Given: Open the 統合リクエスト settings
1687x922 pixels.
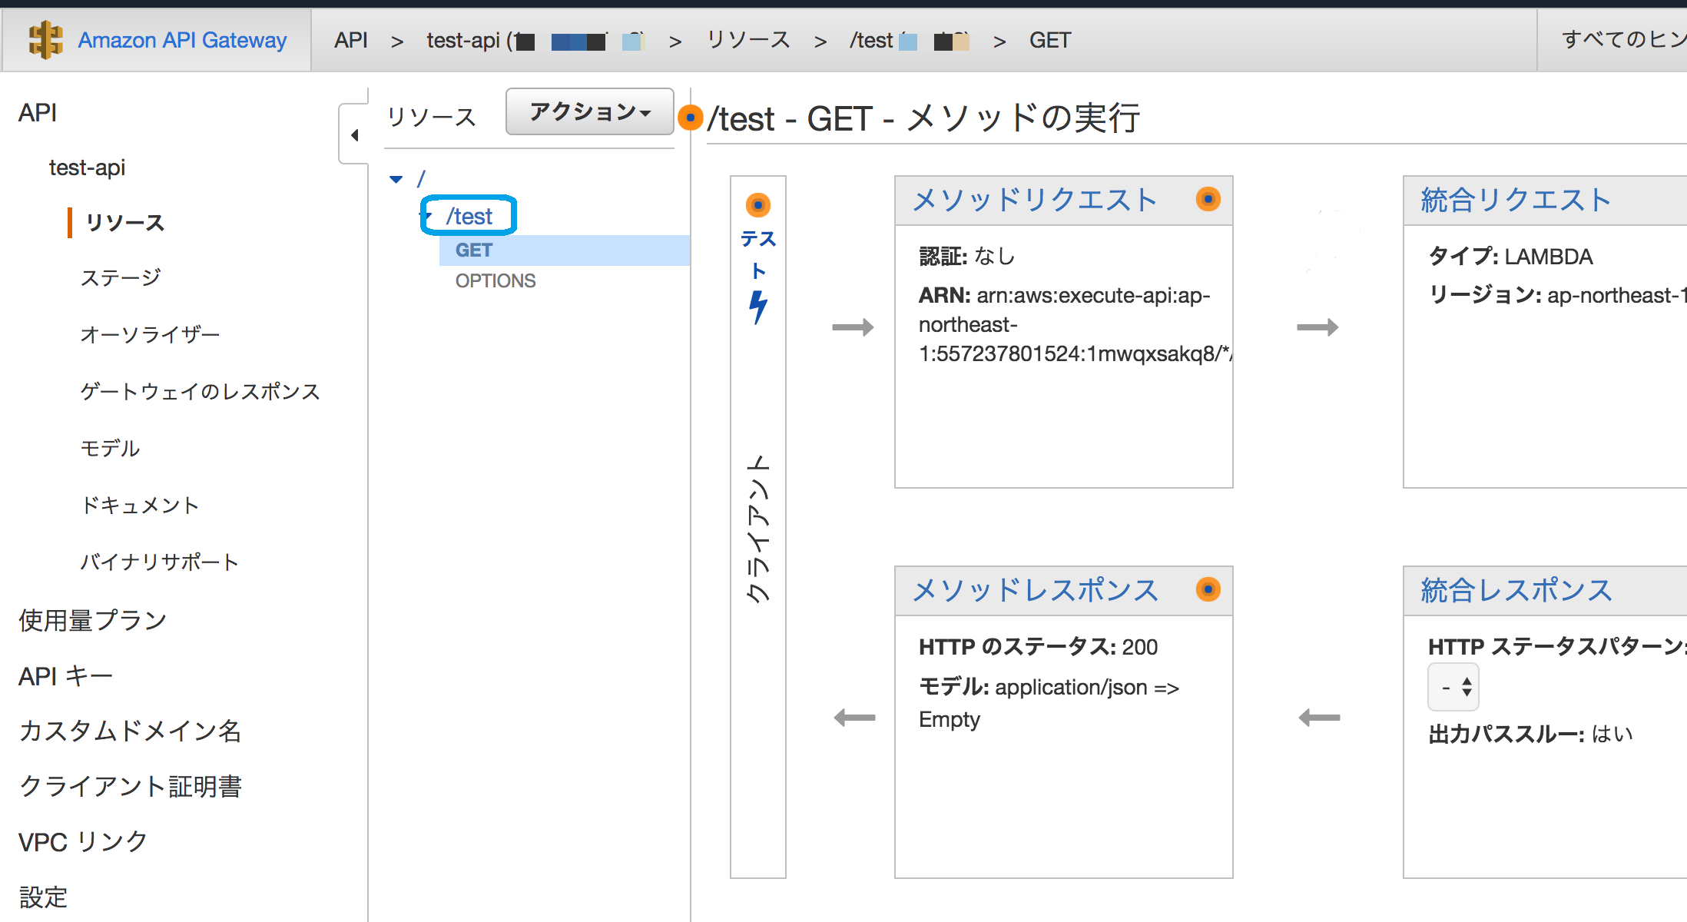Looking at the screenshot, I should pyautogui.click(x=1515, y=200).
